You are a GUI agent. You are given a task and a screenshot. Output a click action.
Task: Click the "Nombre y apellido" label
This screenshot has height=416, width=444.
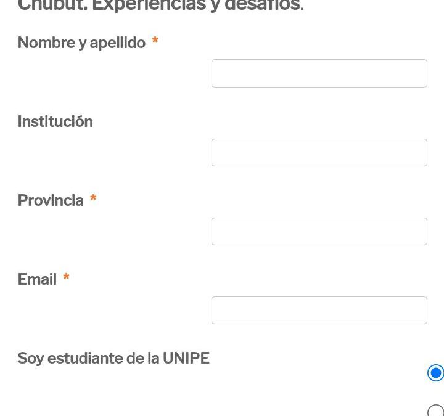point(81,43)
